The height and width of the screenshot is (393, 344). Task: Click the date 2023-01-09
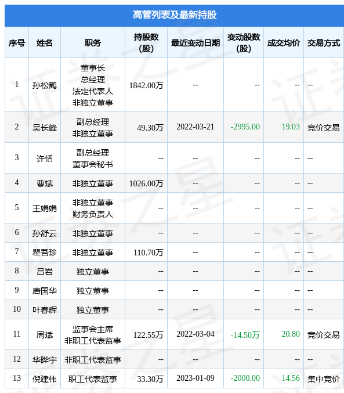click(x=195, y=378)
